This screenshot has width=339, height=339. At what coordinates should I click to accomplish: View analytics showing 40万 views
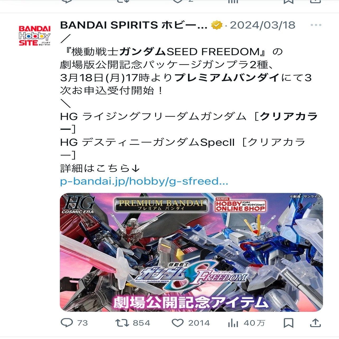click(x=233, y=323)
